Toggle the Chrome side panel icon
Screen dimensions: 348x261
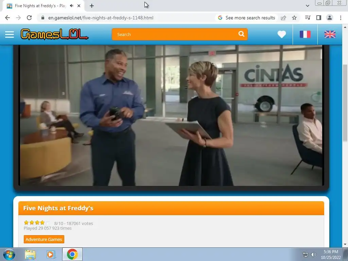319,18
